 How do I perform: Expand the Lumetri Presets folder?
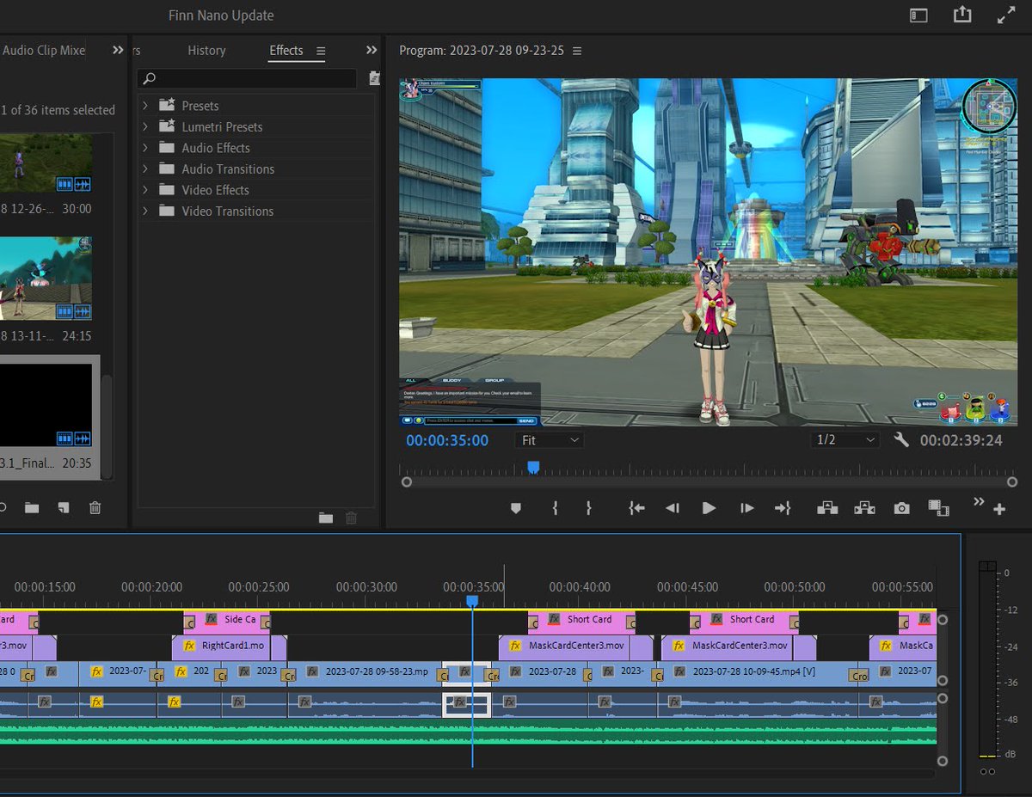point(145,126)
